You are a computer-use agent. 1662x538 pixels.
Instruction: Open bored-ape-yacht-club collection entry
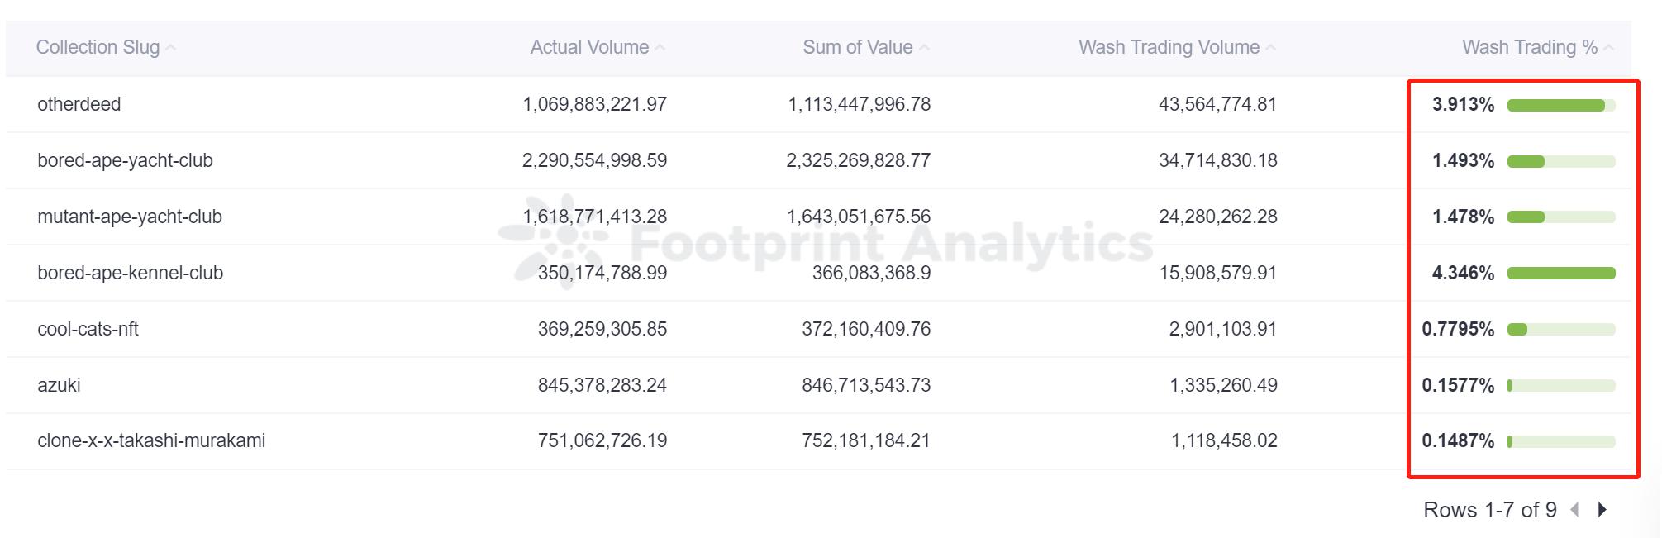(x=125, y=160)
